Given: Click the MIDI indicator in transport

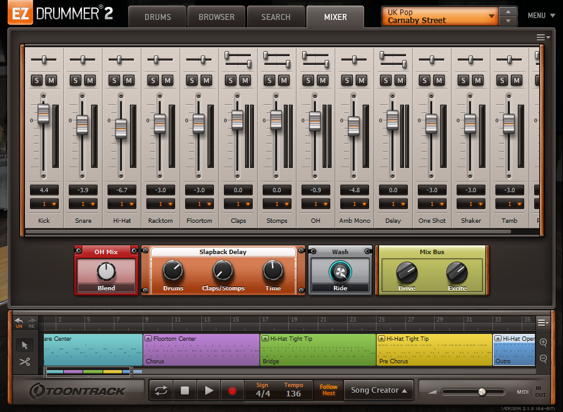Looking at the screenshot, I should (x=522, y=392).
